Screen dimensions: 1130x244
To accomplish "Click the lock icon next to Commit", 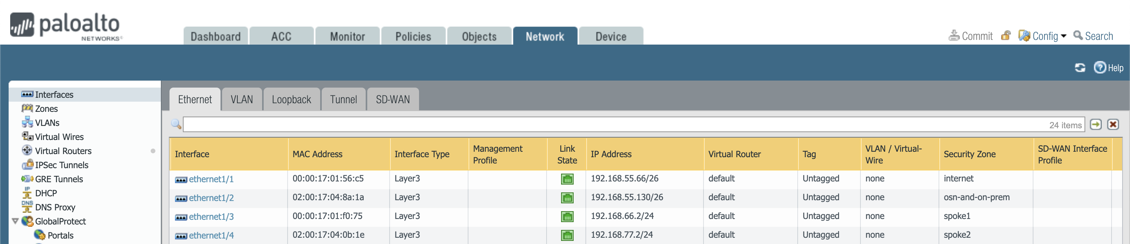I will click(1006, 36).
